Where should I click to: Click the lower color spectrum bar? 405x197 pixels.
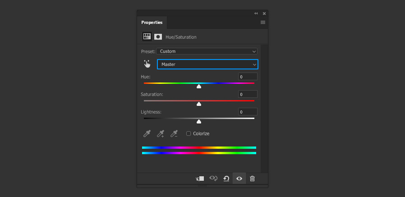pos(199,153)
